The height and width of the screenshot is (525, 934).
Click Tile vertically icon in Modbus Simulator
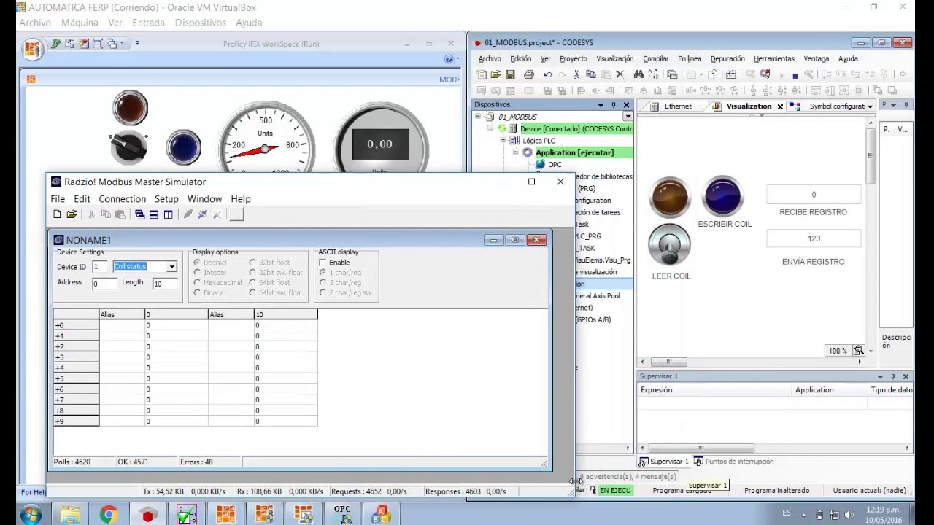(x=169, y=214)
